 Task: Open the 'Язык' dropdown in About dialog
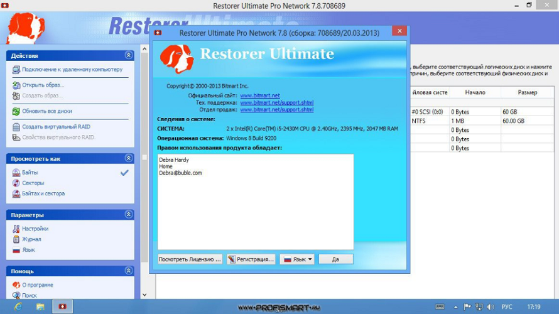[x=297, y=259]
